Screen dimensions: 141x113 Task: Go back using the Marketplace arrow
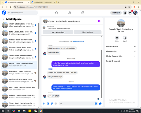tap(3, 19)
